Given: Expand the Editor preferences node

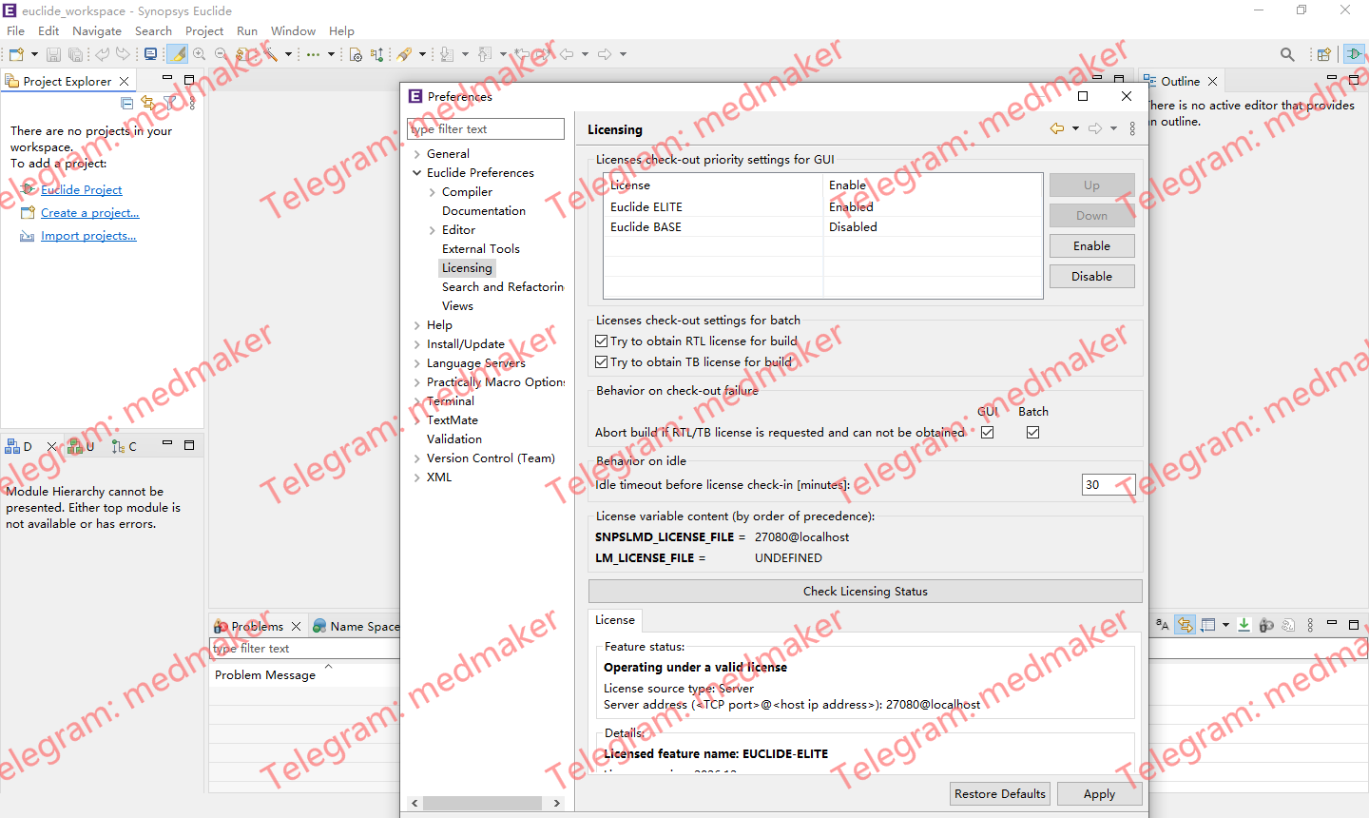Looking at the screenshot, I should (433, 230).
